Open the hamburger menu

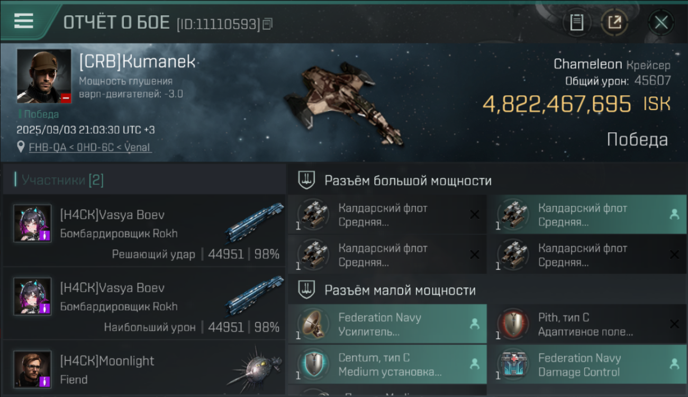tap(24, 21)
